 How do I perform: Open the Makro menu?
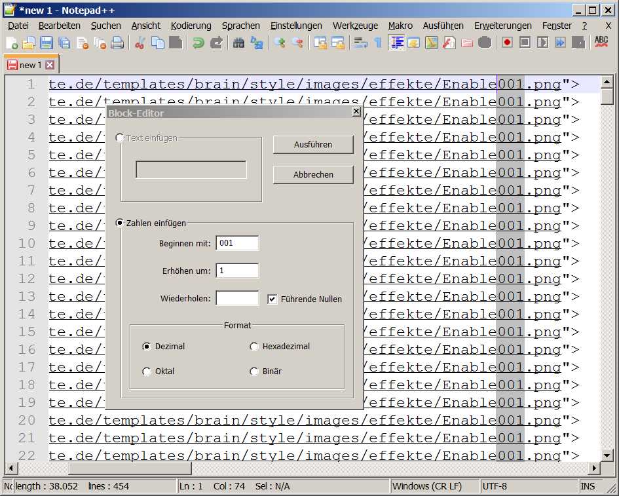pyautogui.click(x=400, y=26)
